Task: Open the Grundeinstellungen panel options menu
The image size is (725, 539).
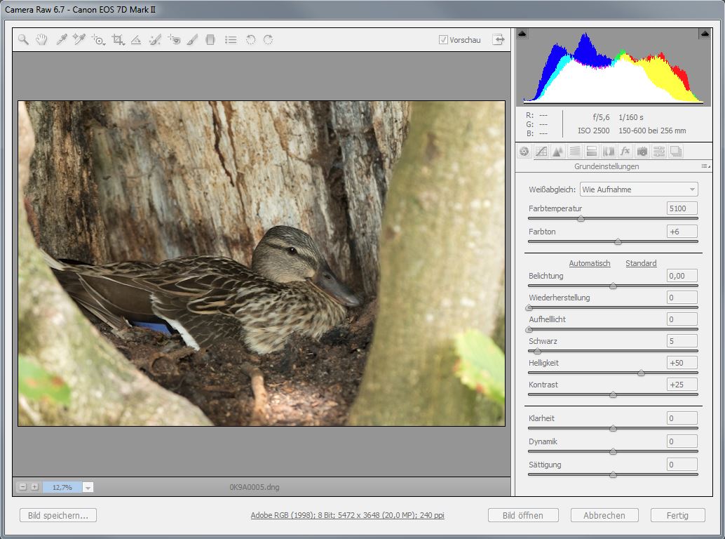Action: tap(705, 166)
